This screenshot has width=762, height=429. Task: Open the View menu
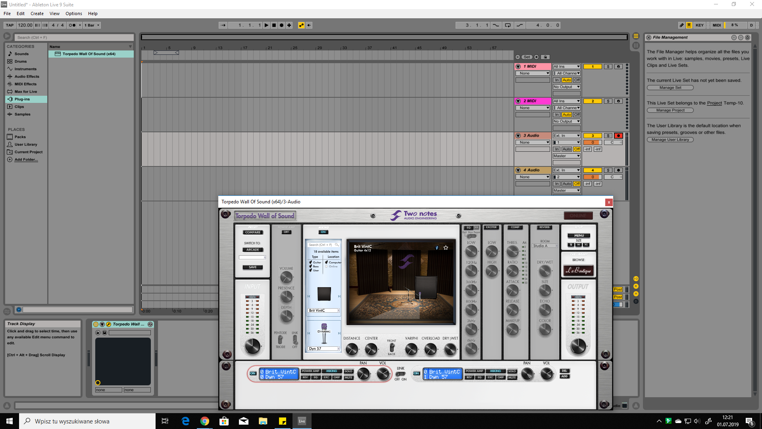pyautogui.click(x=54, y=14)
